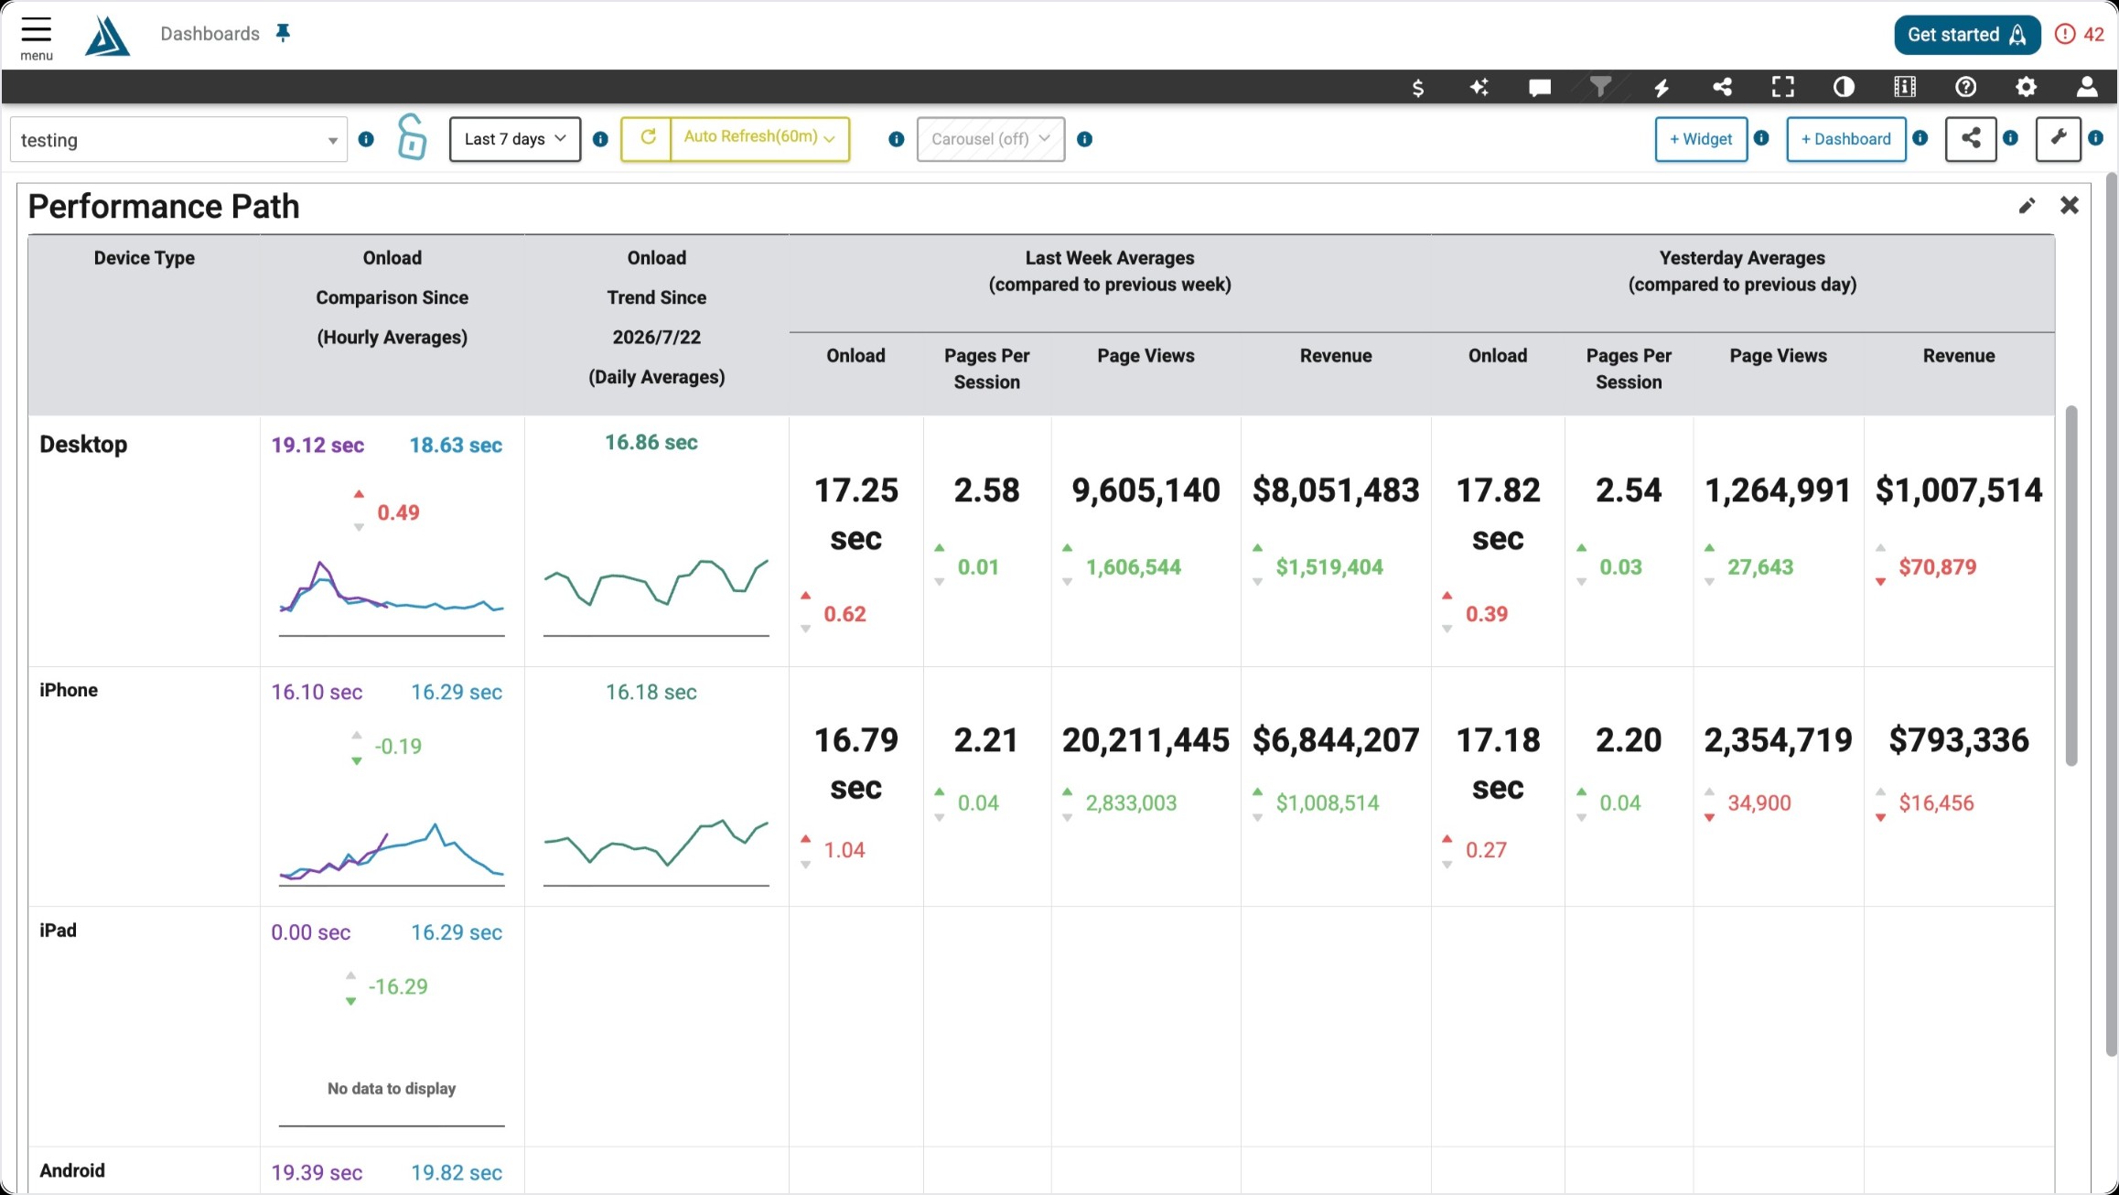Close the Performance Path widget
This screenshot has height=1195, width=2119.
(2070, 206)
